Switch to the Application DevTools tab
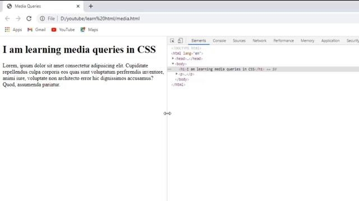359x201 pixels. coord(330,41)
